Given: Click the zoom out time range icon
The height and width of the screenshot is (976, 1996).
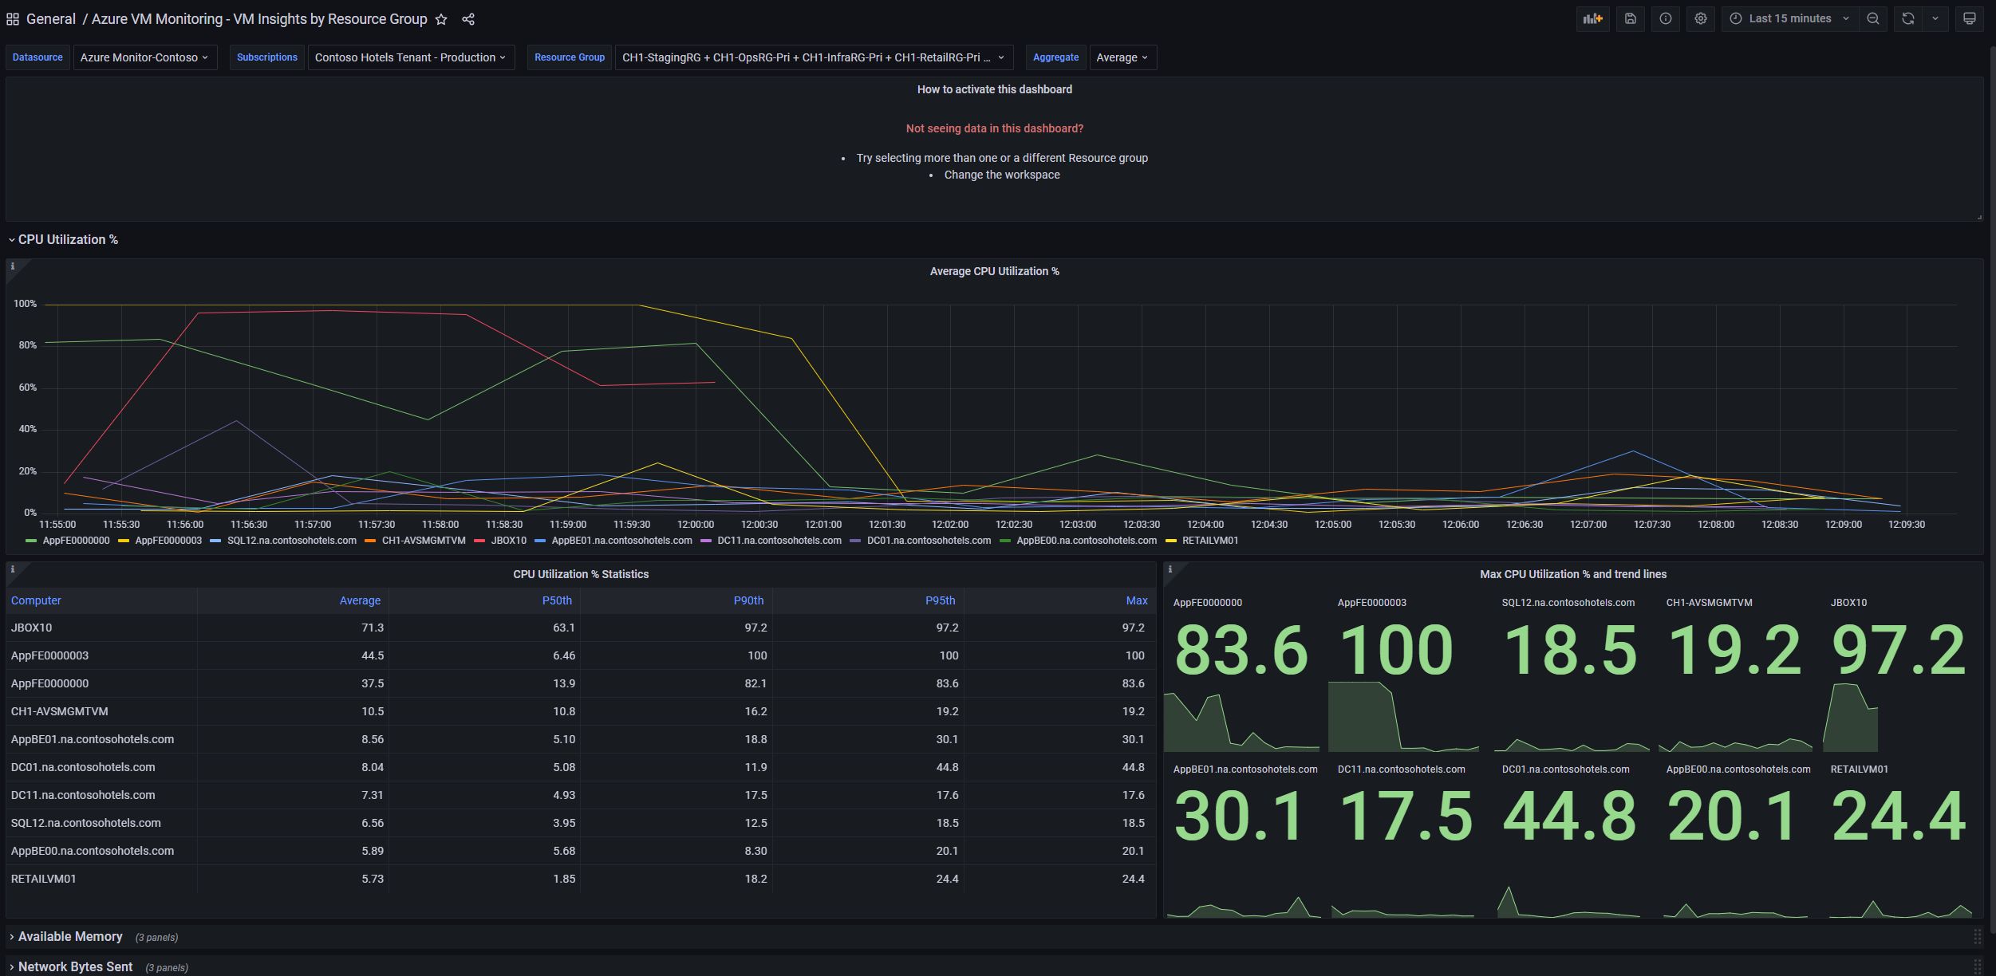Looking at the screenshot, I should (x=1873, y=18).
